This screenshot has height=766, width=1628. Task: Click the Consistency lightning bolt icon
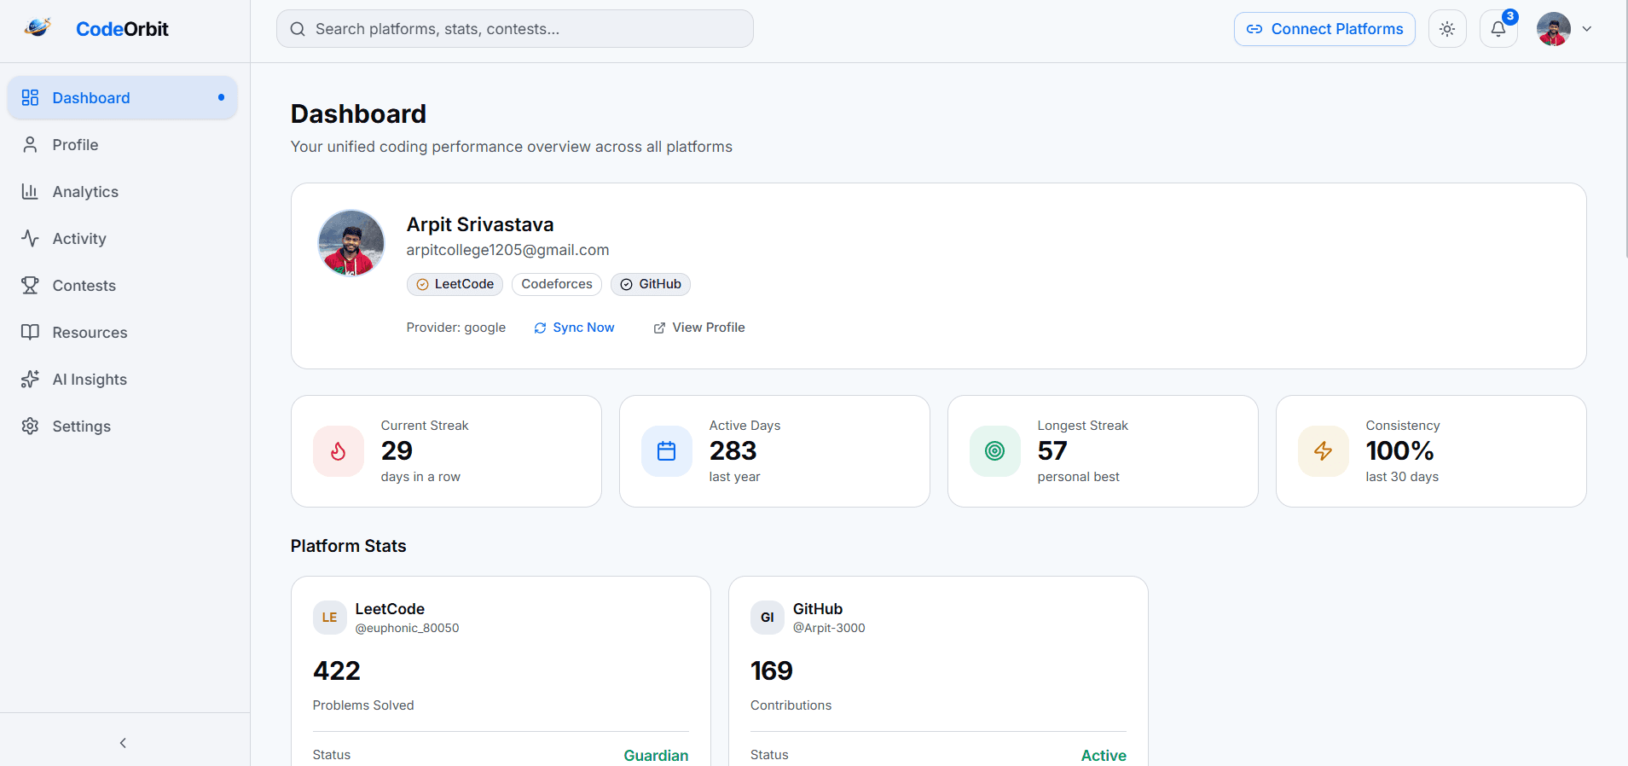point(1324,451)
